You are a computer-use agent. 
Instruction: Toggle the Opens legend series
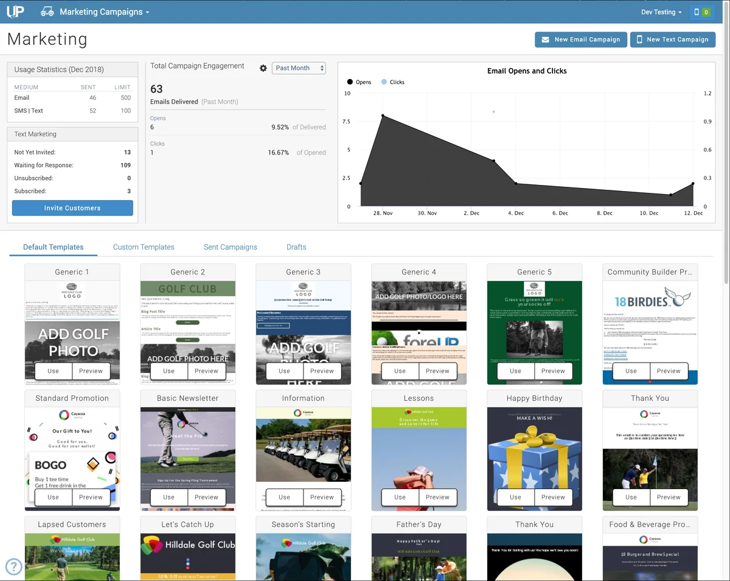click(x=359, y=82)
